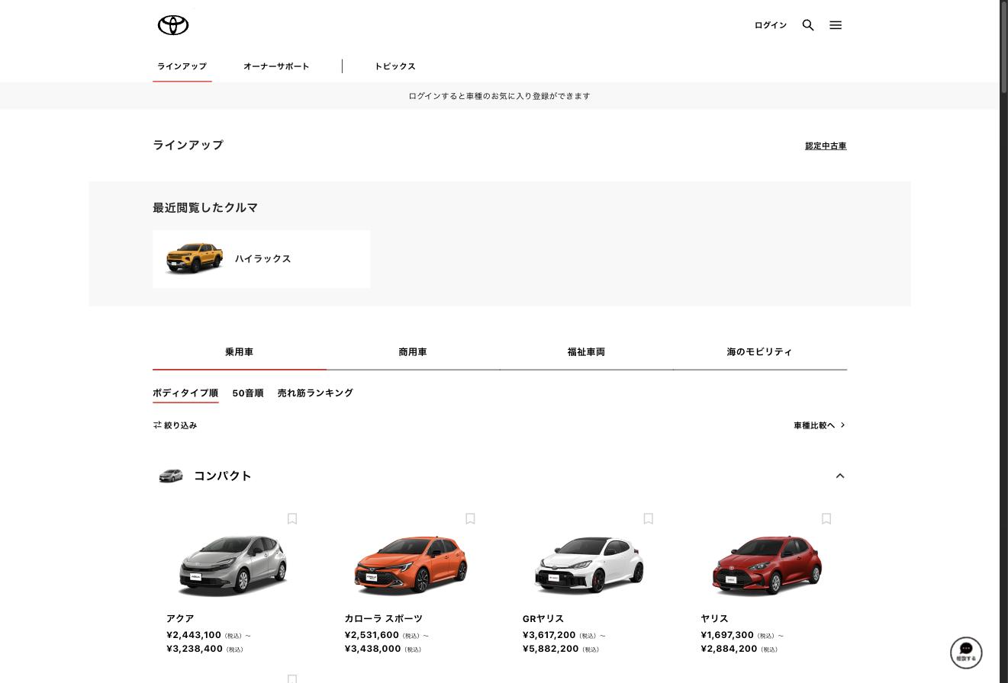Open the GRヤリス model name
The height and width of the screenshot is (683, 1008).
point(543,619)
